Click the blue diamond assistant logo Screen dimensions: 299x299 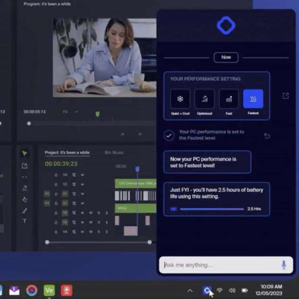point(226,25)
